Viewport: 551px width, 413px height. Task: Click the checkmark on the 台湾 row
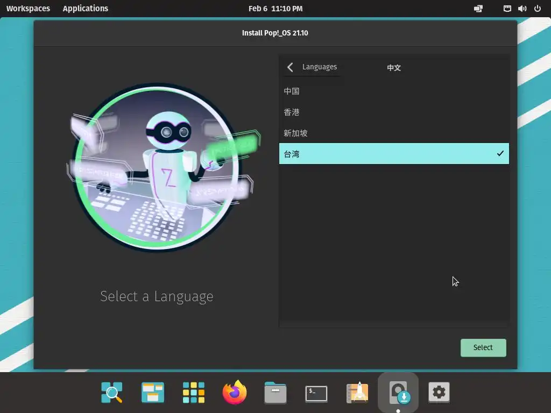pos(500,153)
